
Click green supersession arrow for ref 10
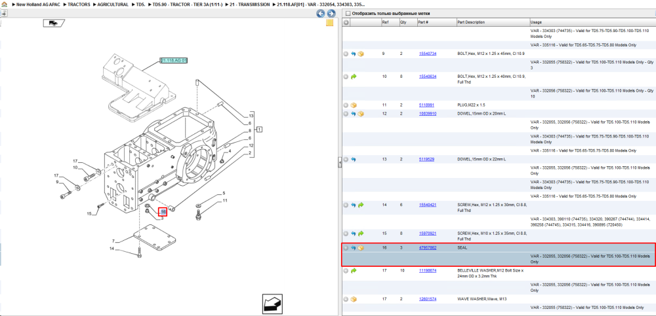[354, 77]
